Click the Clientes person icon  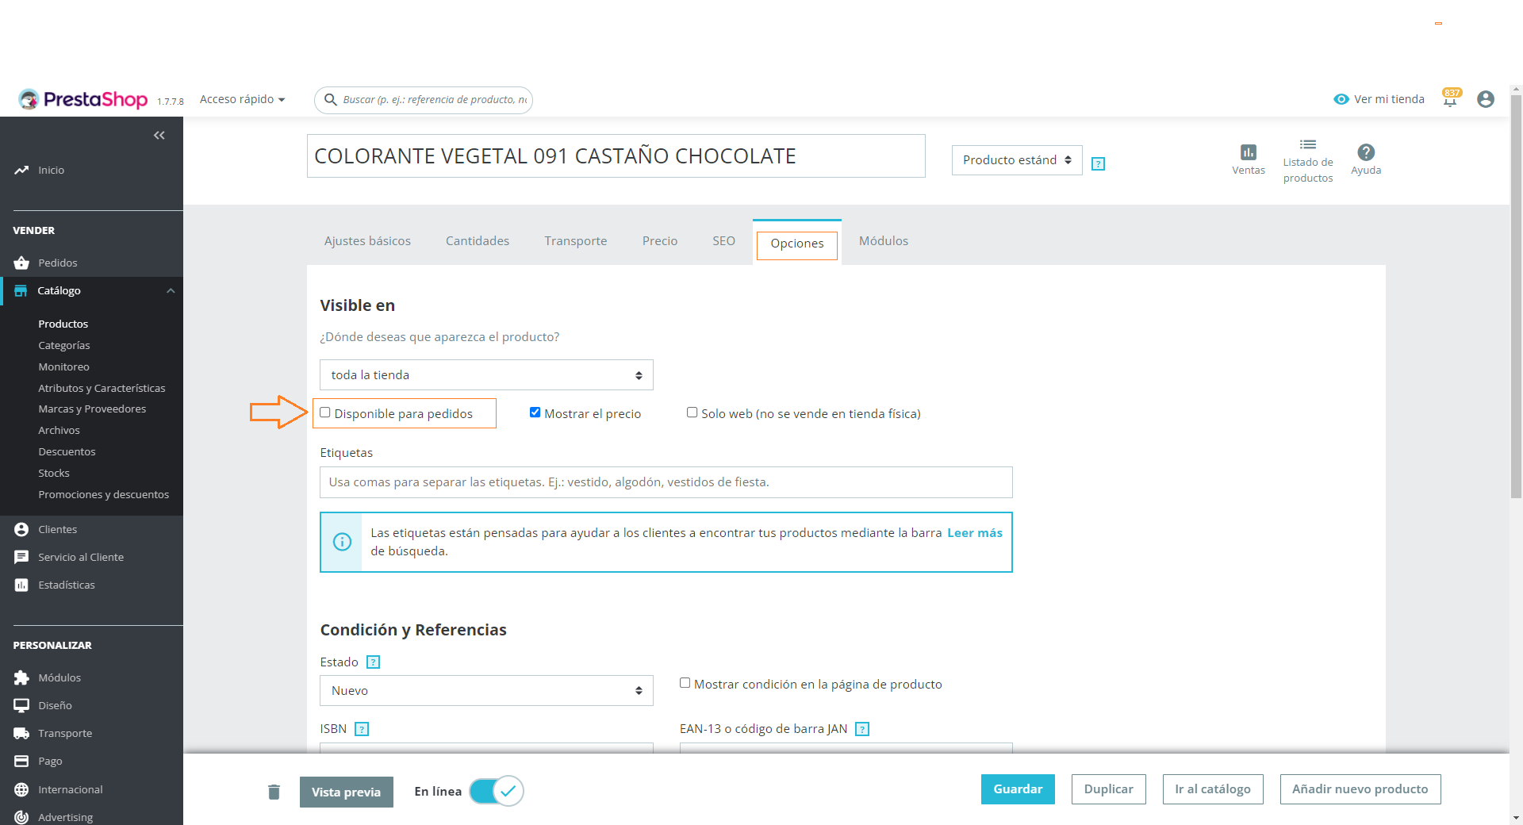coord(21,529)
